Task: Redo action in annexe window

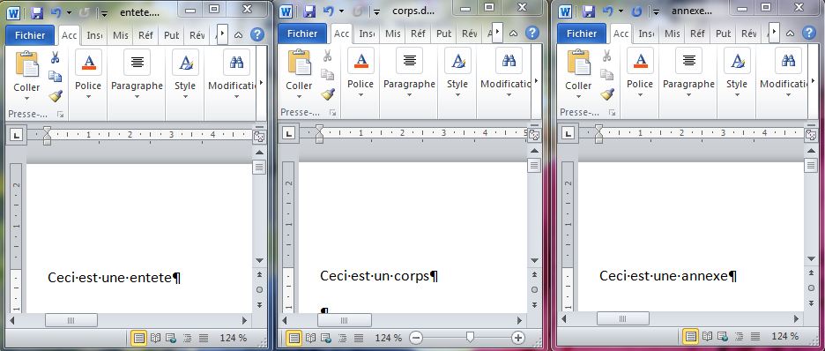Action: click(636, 11)
